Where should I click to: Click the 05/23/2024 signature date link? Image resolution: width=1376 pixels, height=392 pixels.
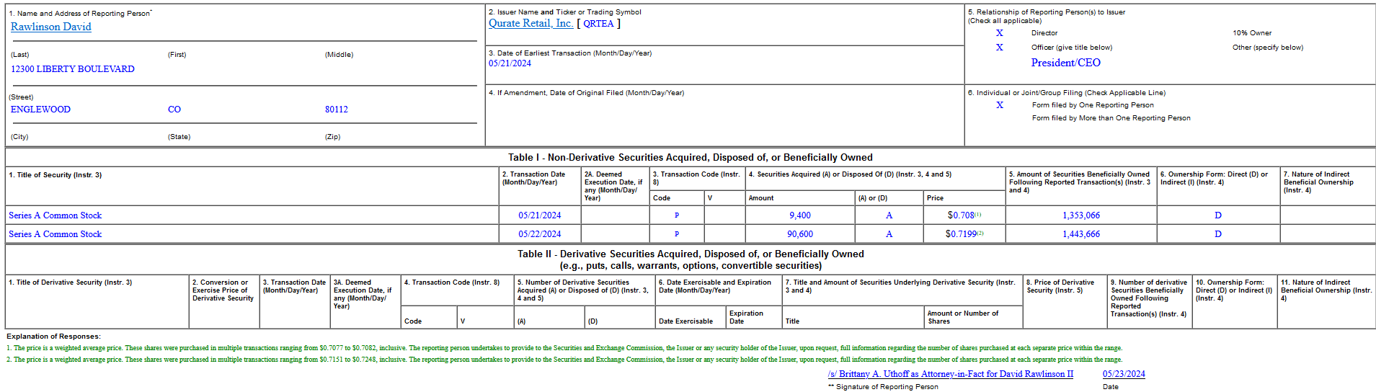click(1123, 374)
